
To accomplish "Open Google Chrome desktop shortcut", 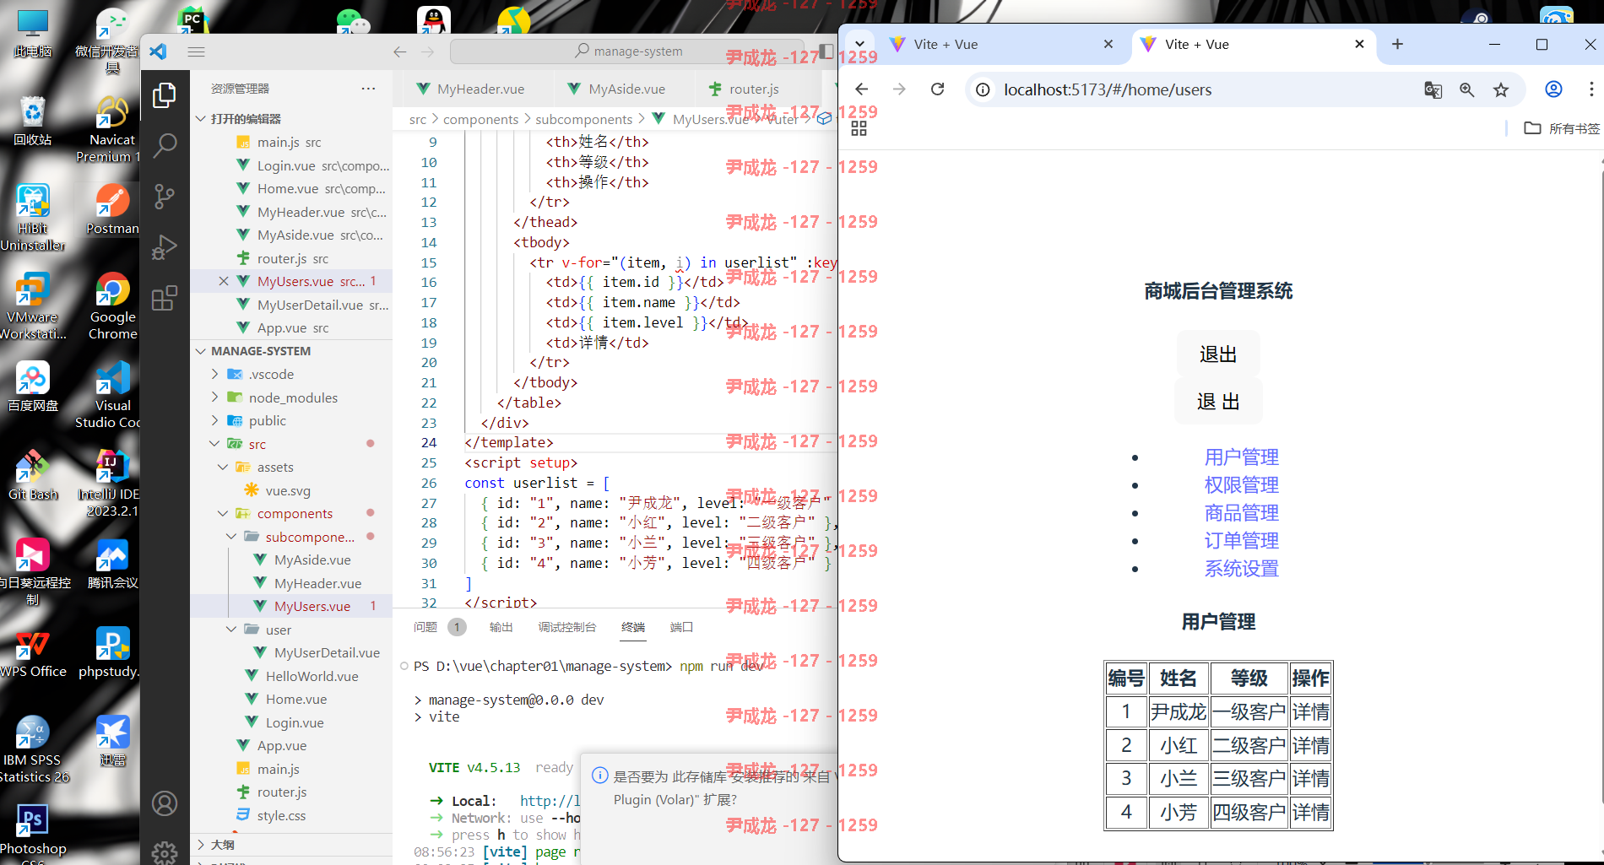I will [112, 305].
